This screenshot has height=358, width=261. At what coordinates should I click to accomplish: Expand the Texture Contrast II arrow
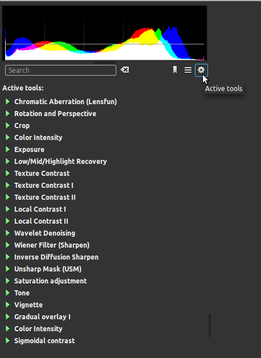point(7,197)
